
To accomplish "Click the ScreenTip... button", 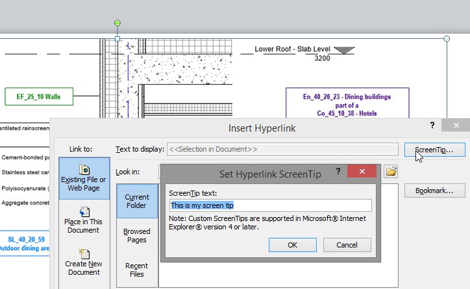I will tap(435, 150).
